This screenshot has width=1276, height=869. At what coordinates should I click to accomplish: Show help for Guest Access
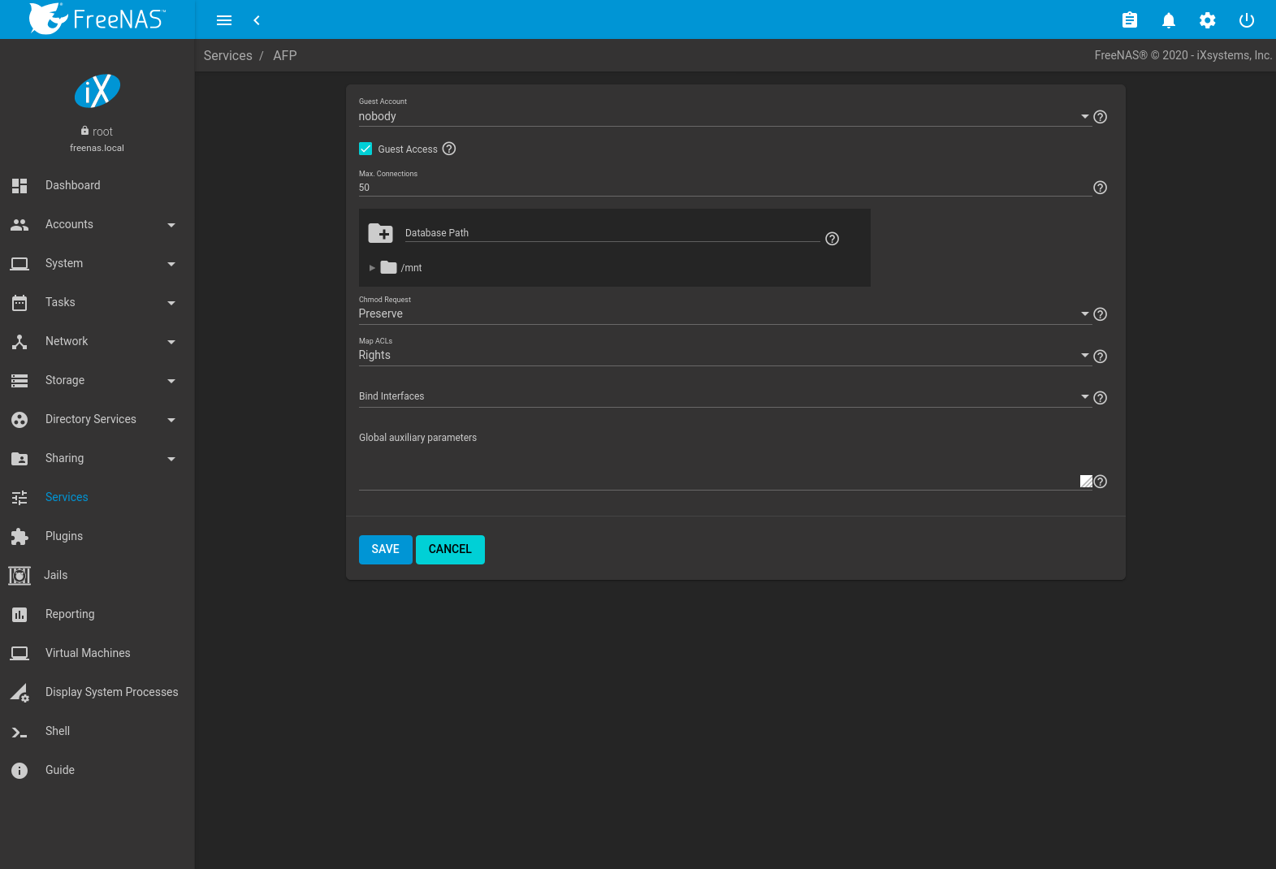(x=449, y=149)
